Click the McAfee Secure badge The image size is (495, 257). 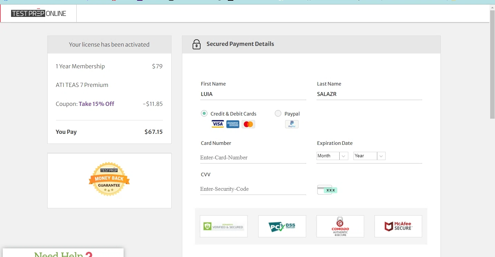(398, 226)
